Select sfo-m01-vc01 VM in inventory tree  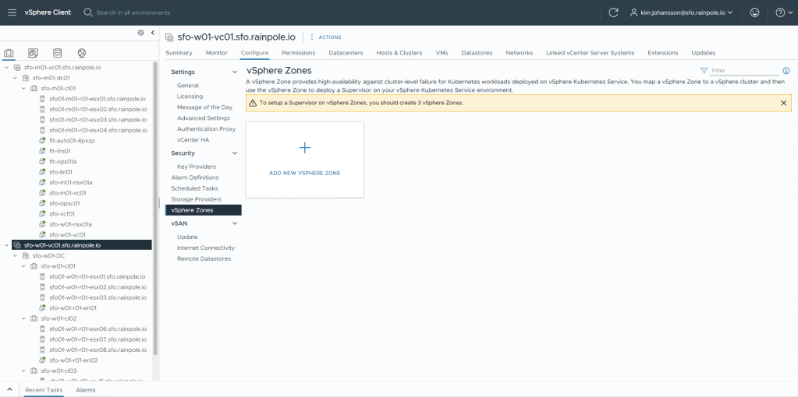67,192
